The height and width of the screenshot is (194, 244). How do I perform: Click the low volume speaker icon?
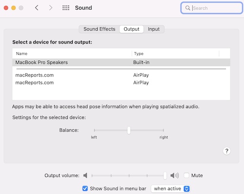tap(85, 175)
